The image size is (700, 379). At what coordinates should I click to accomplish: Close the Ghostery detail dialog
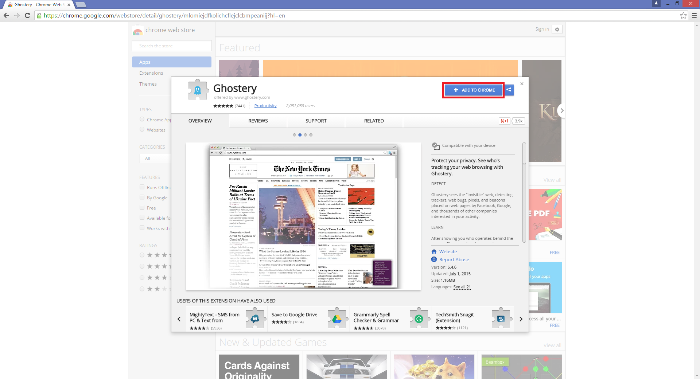(522, 84)
